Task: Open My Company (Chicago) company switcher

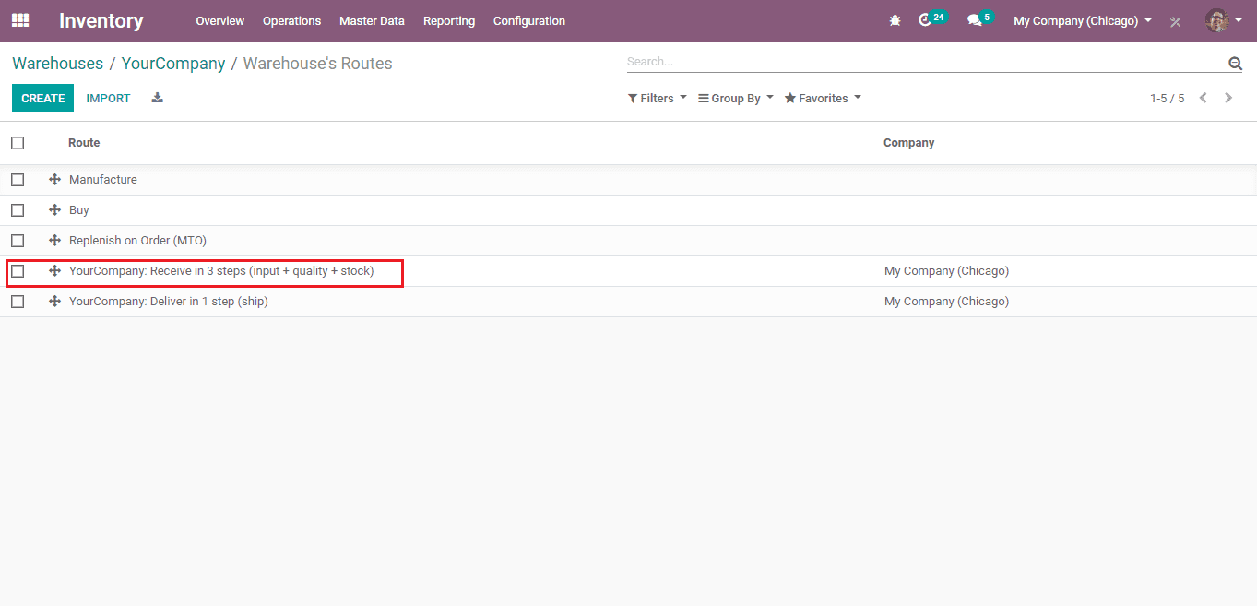Action: click(x=1083, y=20)
